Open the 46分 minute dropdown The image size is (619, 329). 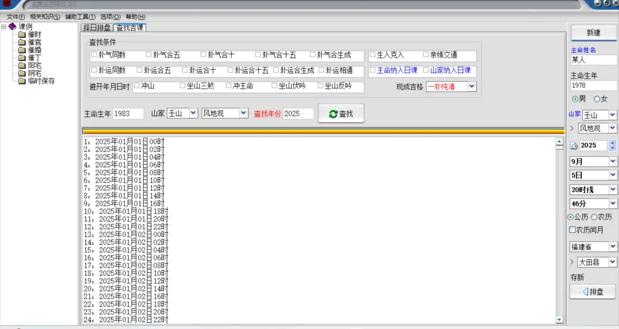click(613, 203)
